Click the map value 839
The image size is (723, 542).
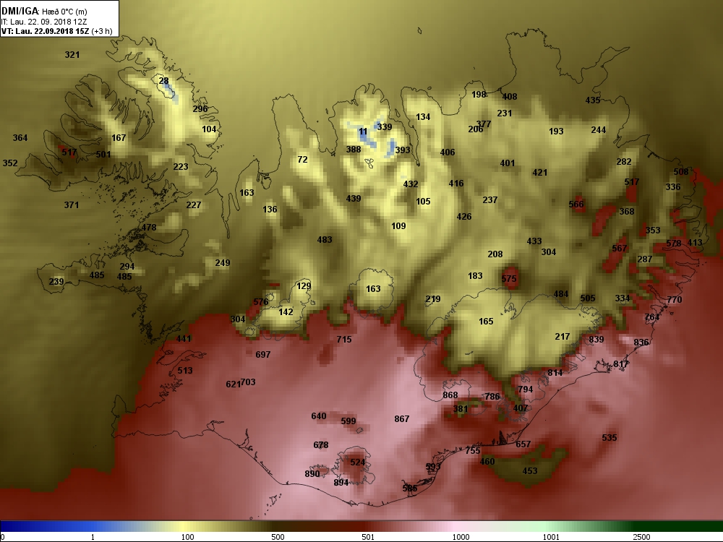pos(596,340)
